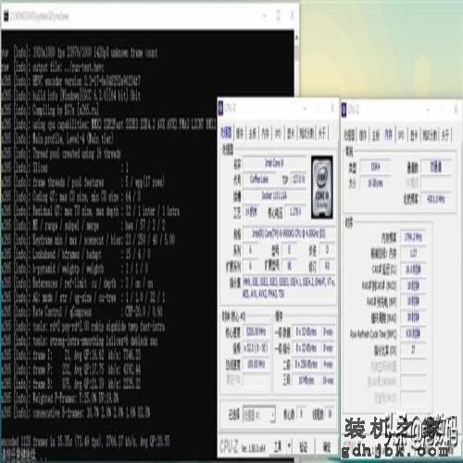Click CPU-Z app icon in processor window title bar
The width and height of the screenshot is (463, 463).
point(220,108)
